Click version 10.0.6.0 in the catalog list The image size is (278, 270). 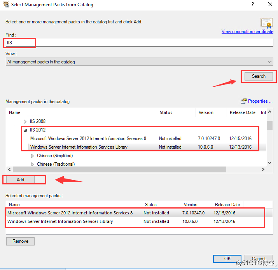pyautogui.click(x=205, y=147)
